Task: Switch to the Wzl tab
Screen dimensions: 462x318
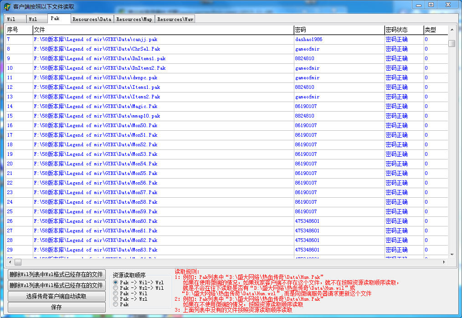Action: [37, 19]
